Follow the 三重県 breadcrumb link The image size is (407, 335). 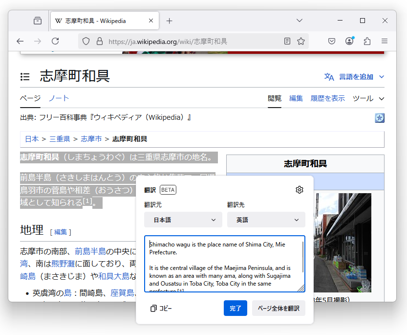pyautogui.click(x=59, y=138)
